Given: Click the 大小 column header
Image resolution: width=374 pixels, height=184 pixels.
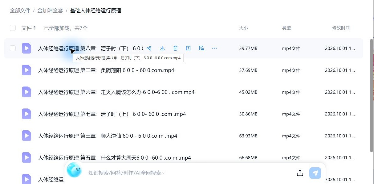Looking at the screenshot, I should (x=243, y=28).
